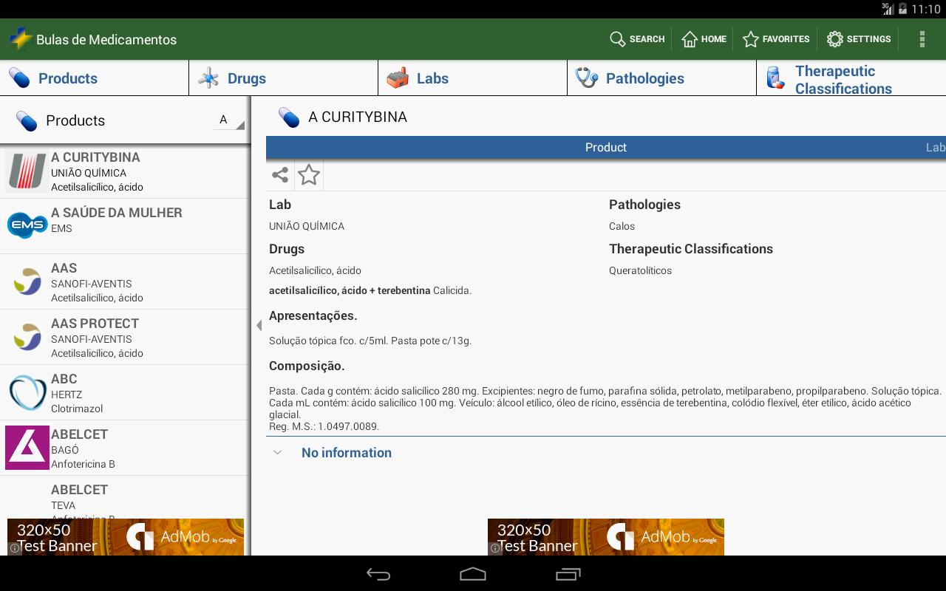Select A SAÚDE DA MULHER product

coord(124,226)
